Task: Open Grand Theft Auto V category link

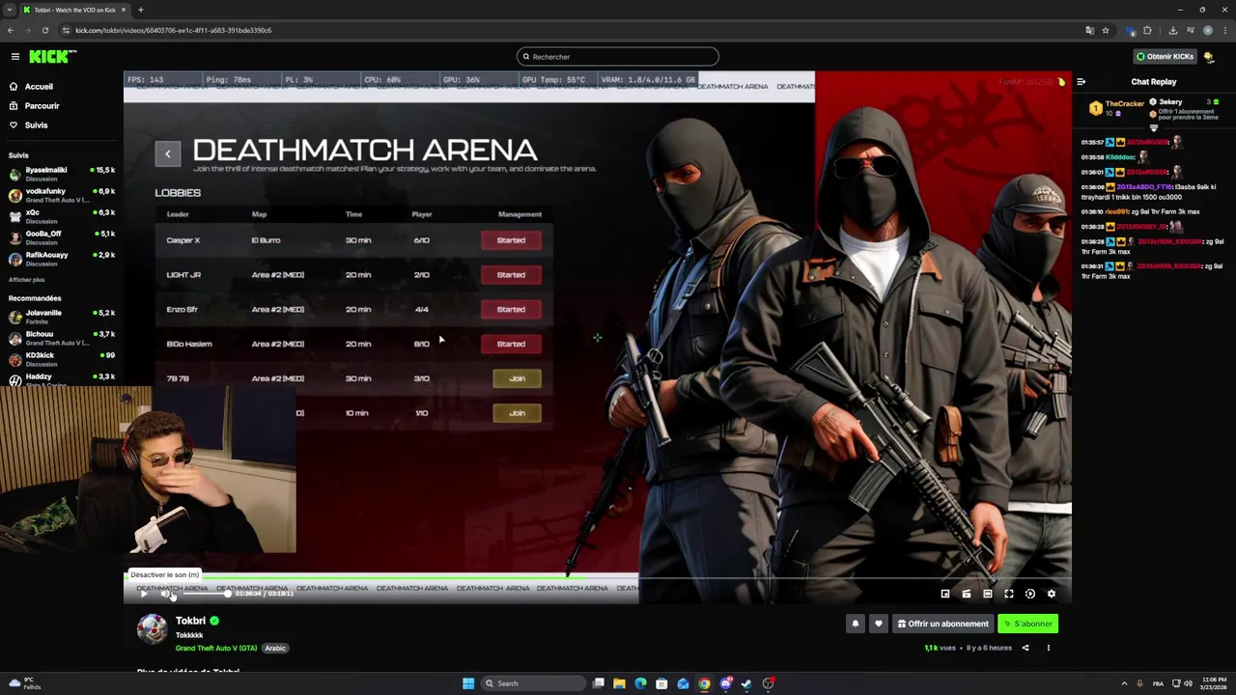Action: click(x=216, y=649)
